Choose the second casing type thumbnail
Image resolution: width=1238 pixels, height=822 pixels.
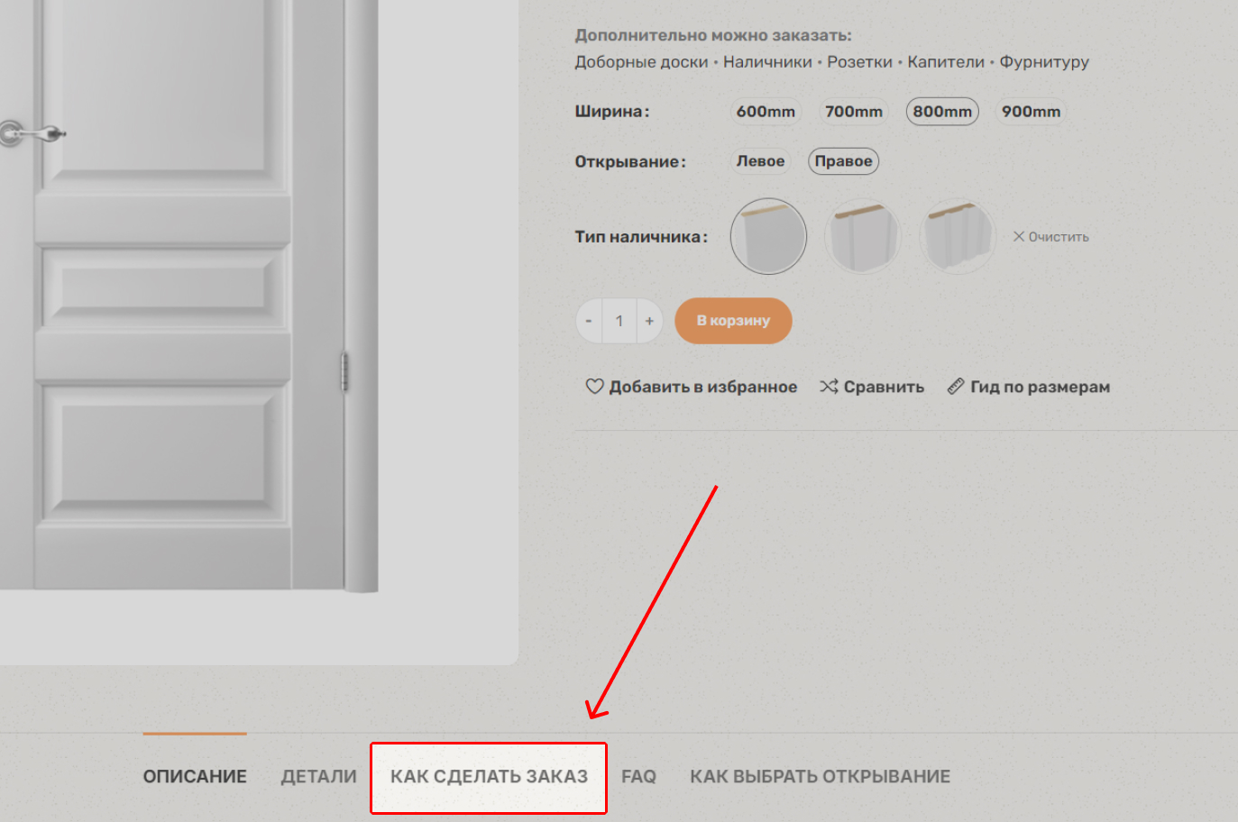[863, 236]
